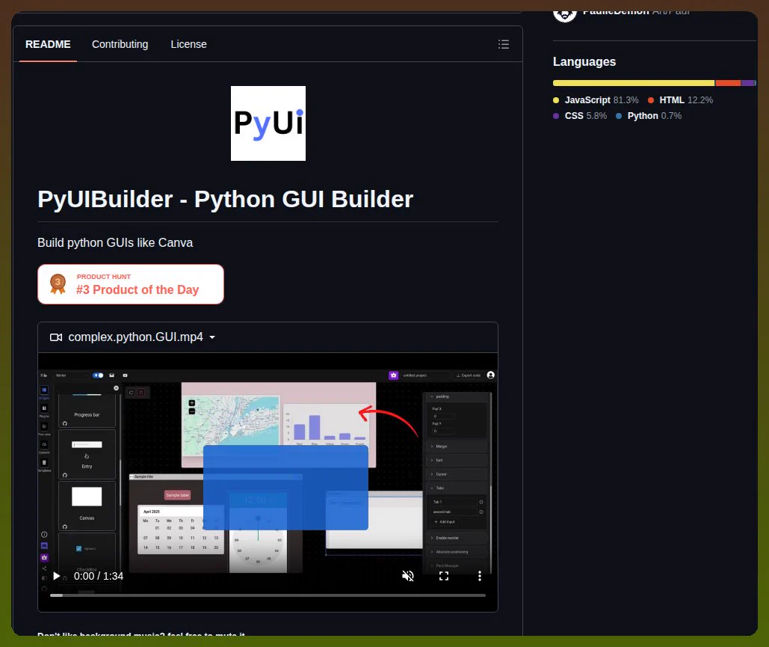
Task: Switch to the Contributing tab
Action: click(x=120, y=44)
